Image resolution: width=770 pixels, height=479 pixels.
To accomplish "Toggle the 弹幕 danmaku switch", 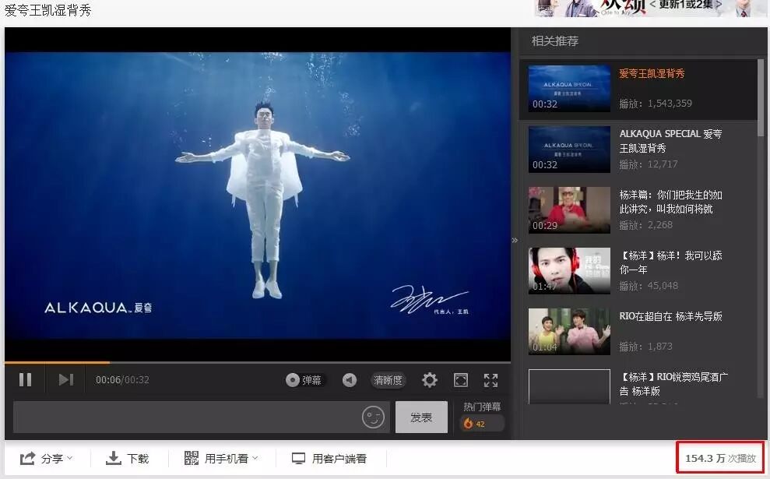I will click(x=304, y=380).
